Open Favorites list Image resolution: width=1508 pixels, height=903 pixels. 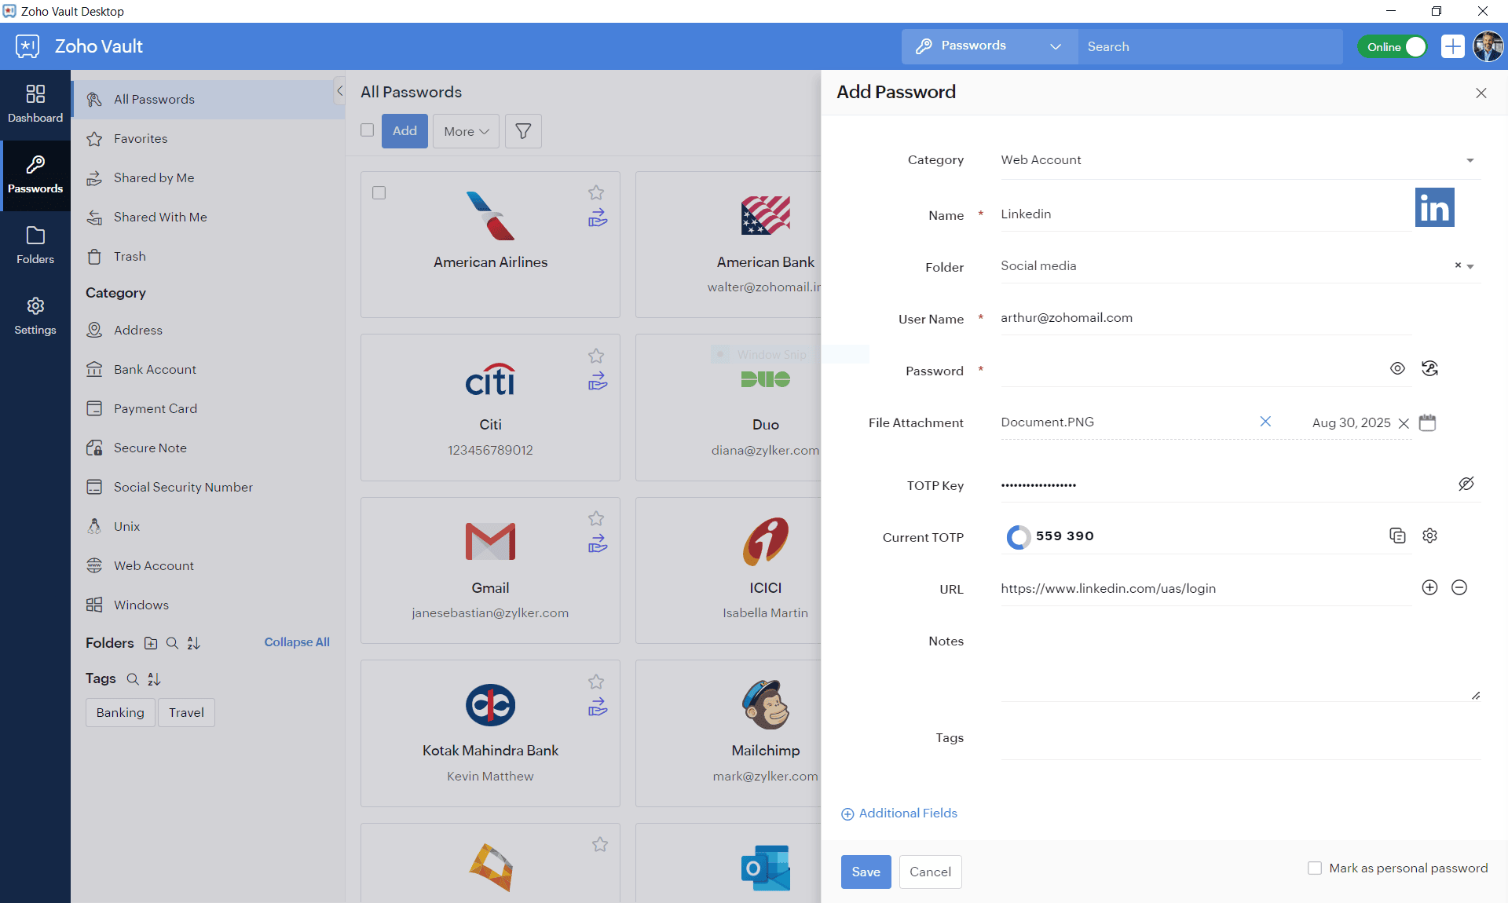tap(207, 138)
